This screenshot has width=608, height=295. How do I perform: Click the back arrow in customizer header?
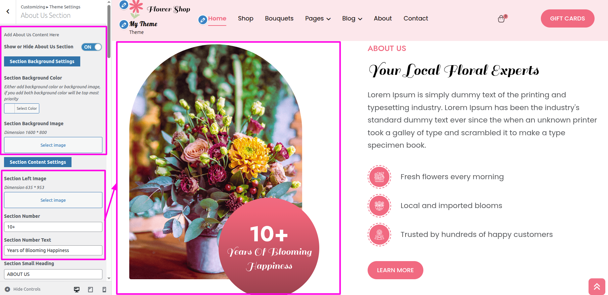[8, 11]
